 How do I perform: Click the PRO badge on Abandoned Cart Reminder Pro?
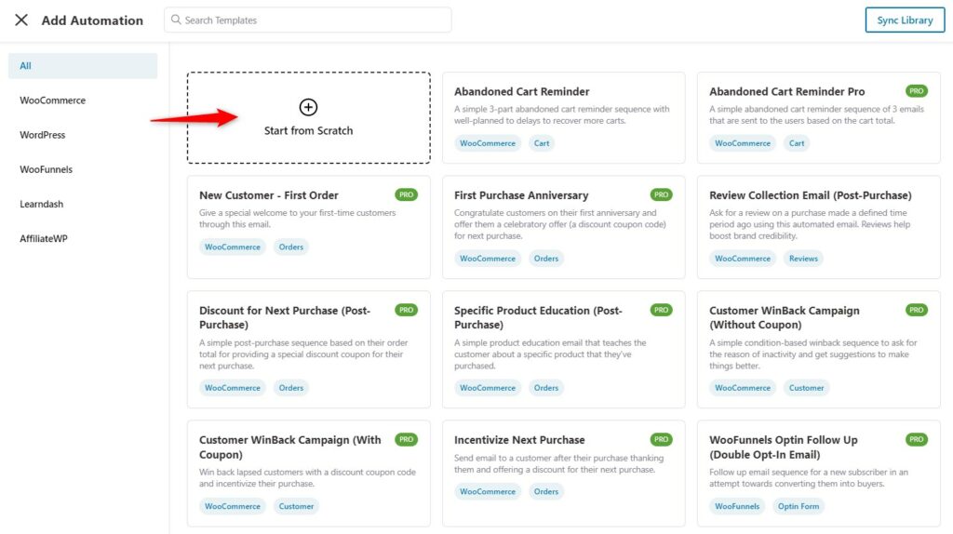(x=916, y=91)
